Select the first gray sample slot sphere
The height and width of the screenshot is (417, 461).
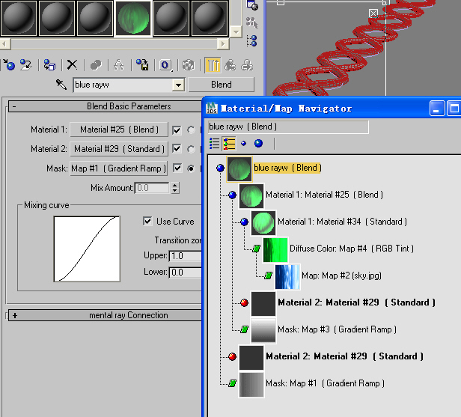[19, 18]
